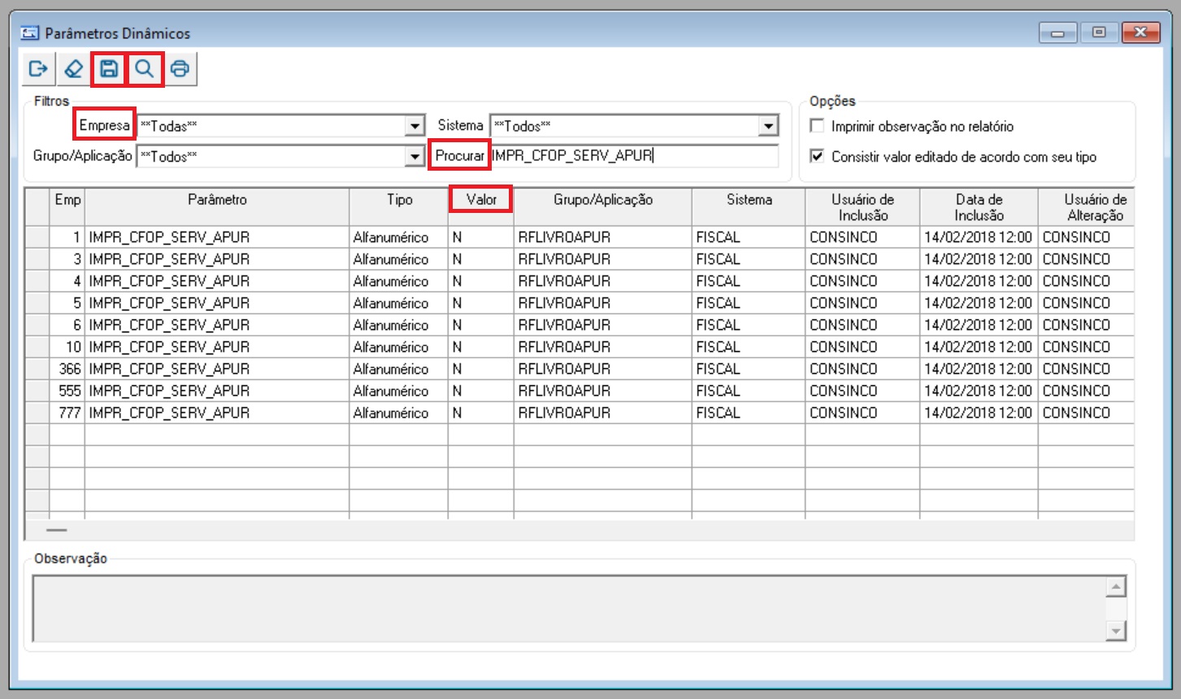Select the row selector for Emp 1

tap(37, 237)
